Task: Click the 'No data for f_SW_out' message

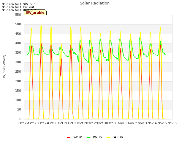Action: (x=18, y=4)
